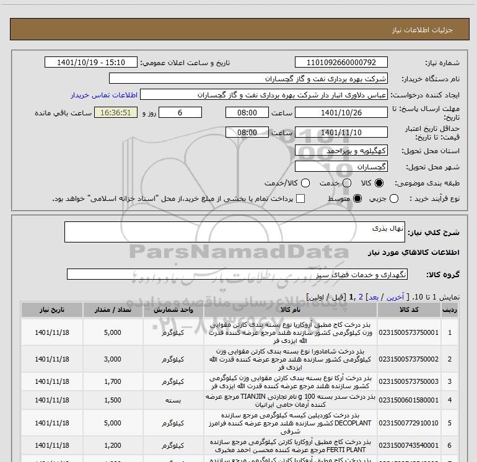The image size is (477, 462).
Task: Click the remaining time field 16:36:51
Action: 116,113
